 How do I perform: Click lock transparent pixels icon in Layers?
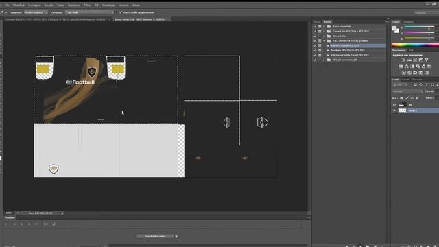(x=401, y=98)
